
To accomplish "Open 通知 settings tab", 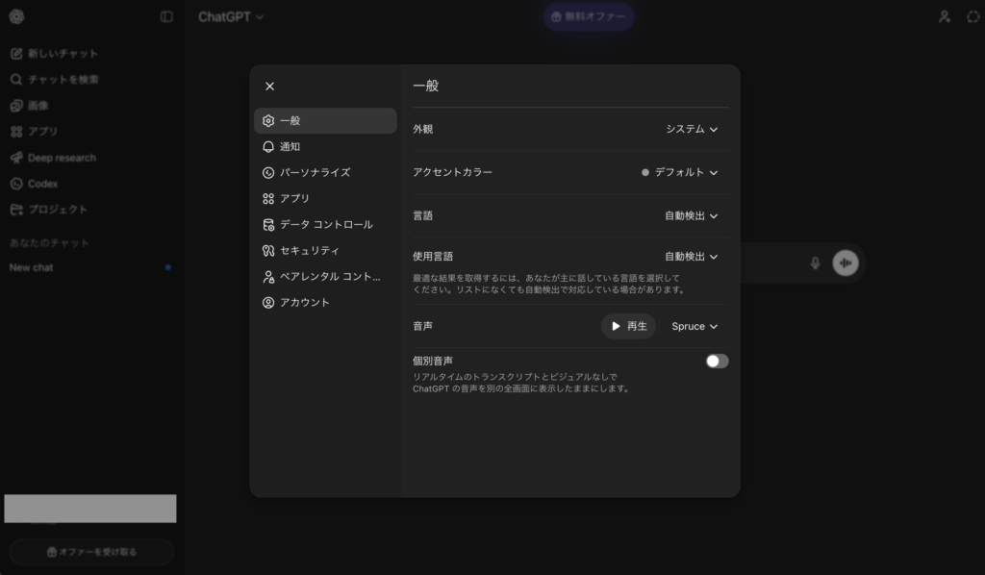I will [x=290, y=147].
